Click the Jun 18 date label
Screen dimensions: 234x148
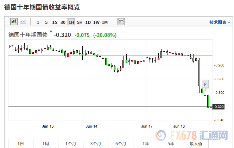point(179,126)
